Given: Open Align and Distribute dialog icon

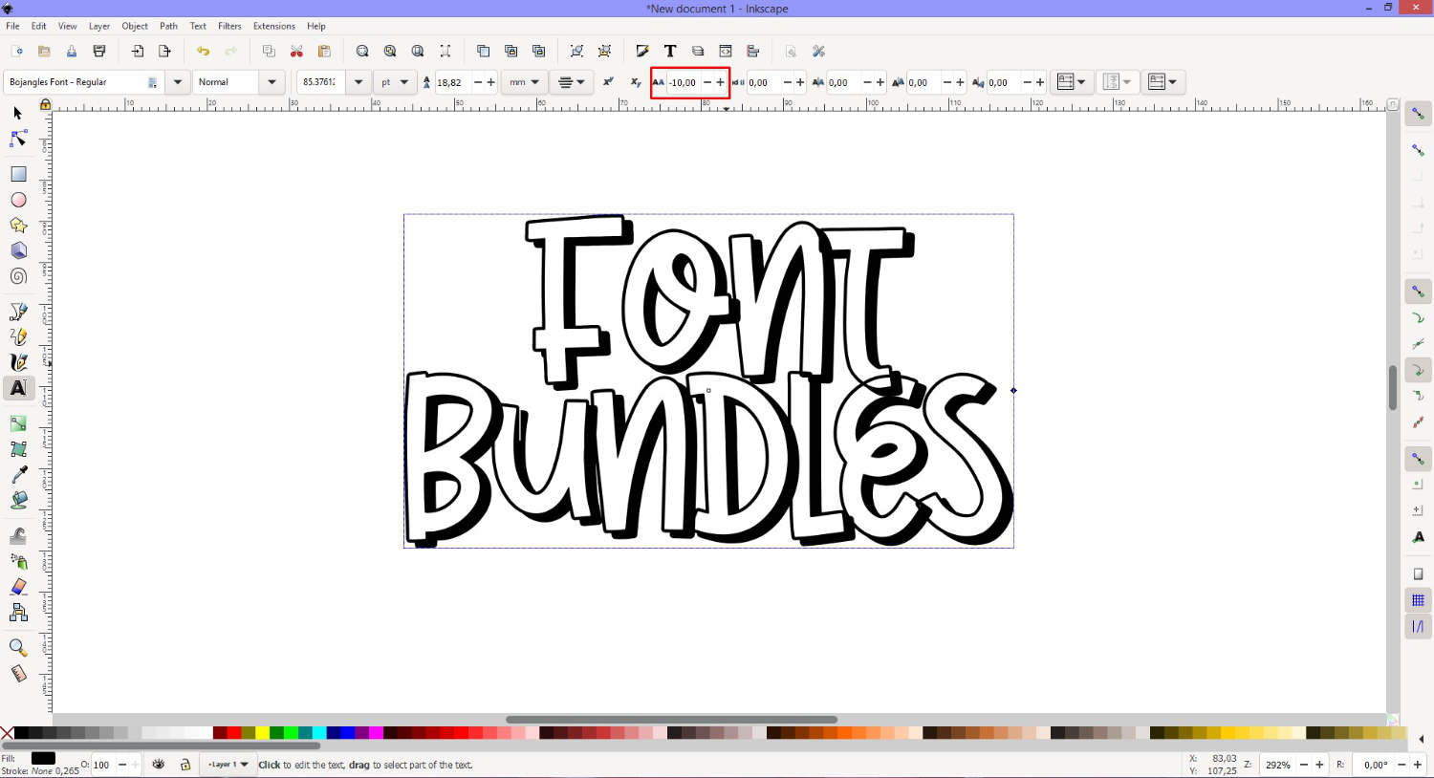Looking at the screenshot, I should 753,52.
